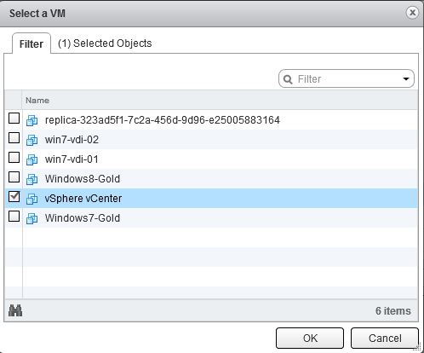Viewport: 424px width, 353px height.
Task: Uncheck the vSphere vCenter checkbox
Action: (14, 197)
